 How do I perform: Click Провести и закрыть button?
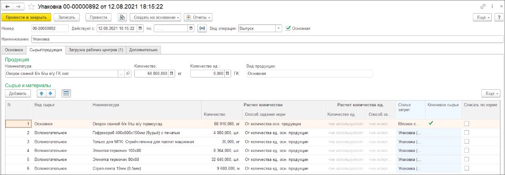coord(26,17)
